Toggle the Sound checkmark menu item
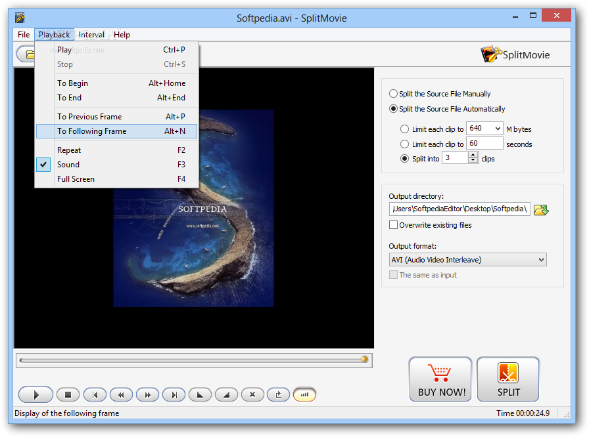The image size is (589, 437). (116, 165)
